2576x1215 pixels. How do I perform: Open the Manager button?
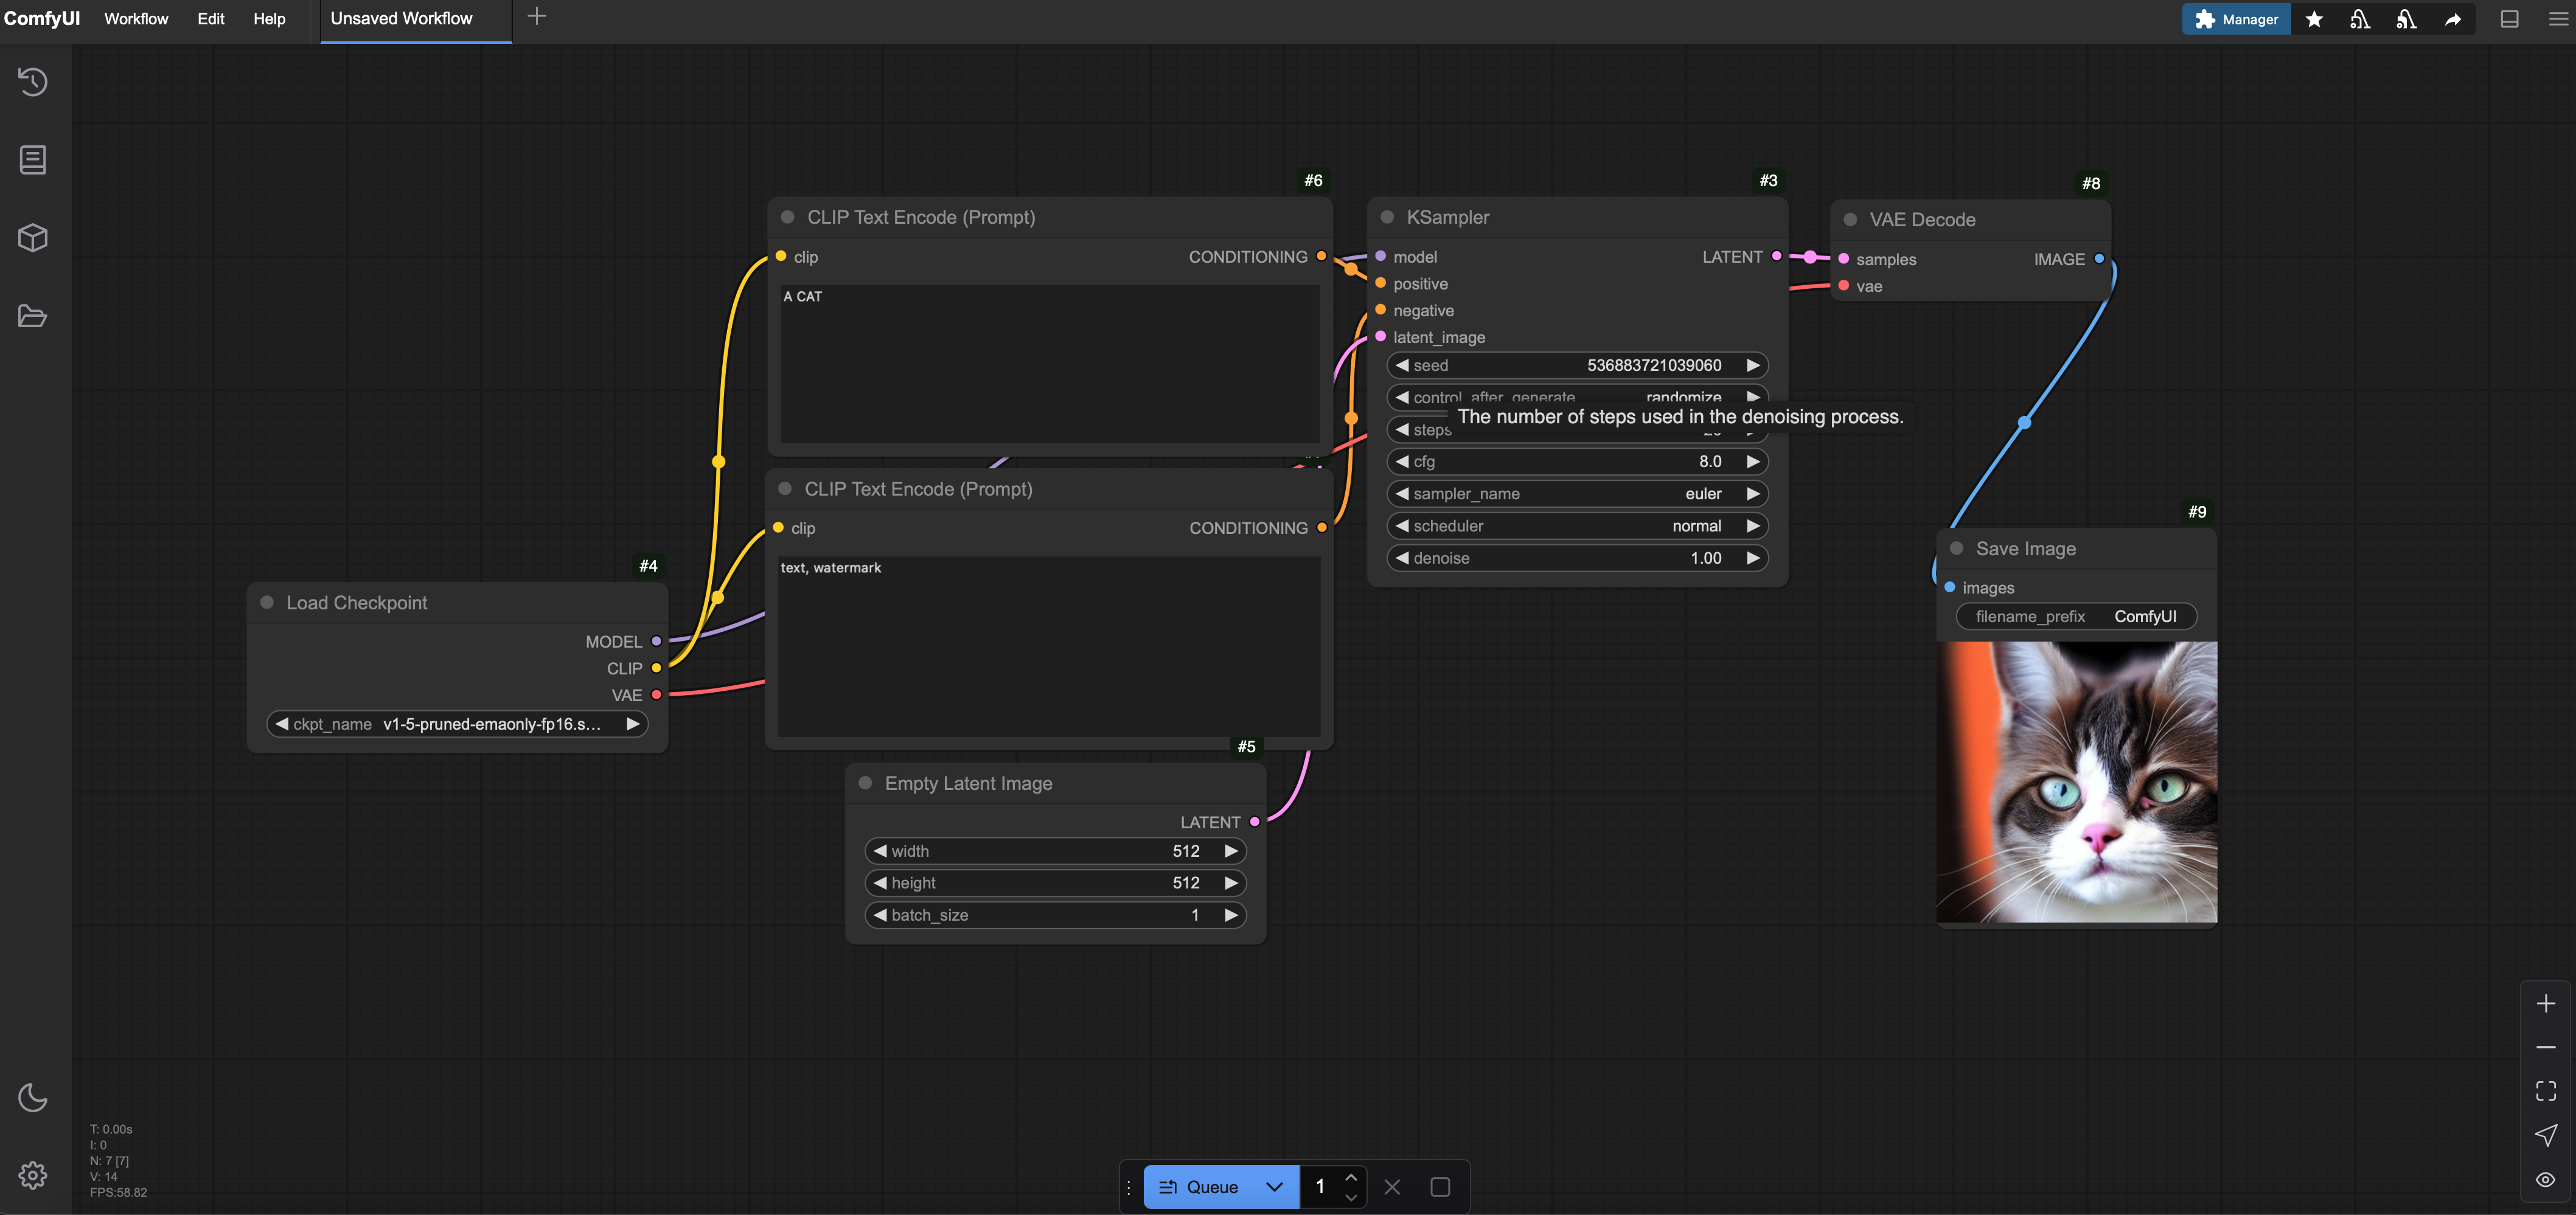(2236, 19)
